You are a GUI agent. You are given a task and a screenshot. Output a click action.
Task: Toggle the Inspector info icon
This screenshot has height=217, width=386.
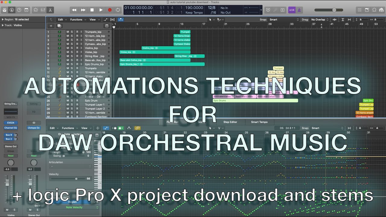pyautogui.click(x=12, y=10)
